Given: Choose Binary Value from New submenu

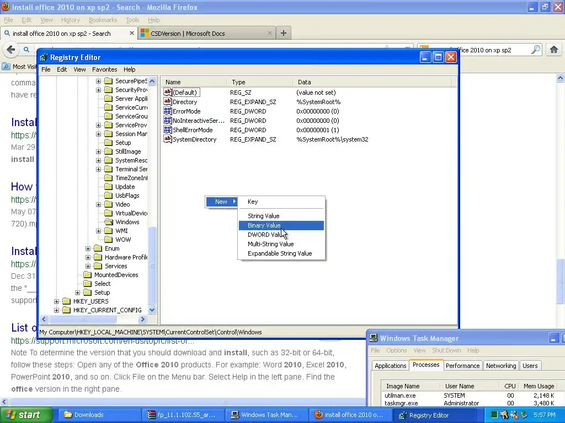Looking at the screenshot, I should pos(281,225).
